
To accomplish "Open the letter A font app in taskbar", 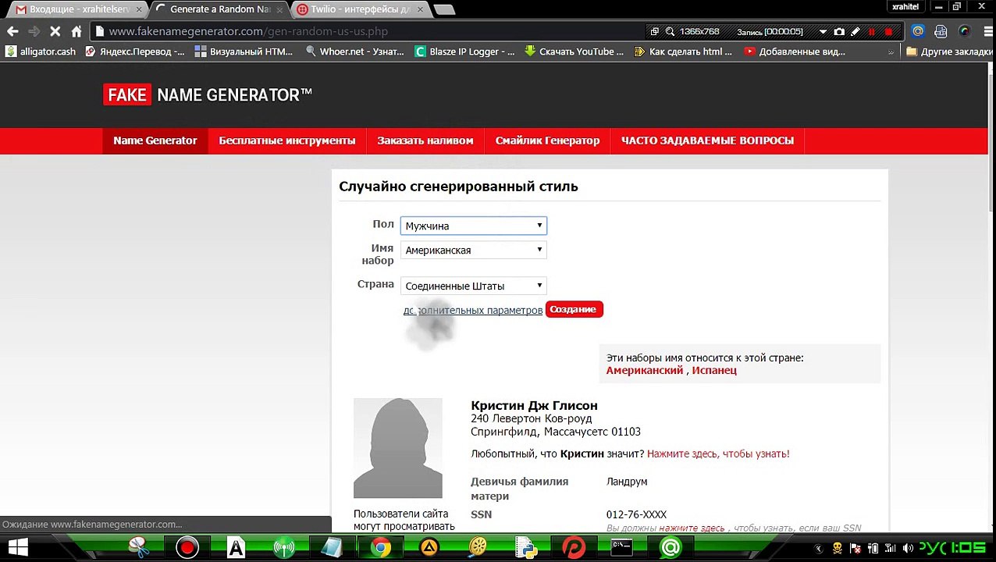I will [236, 548].
